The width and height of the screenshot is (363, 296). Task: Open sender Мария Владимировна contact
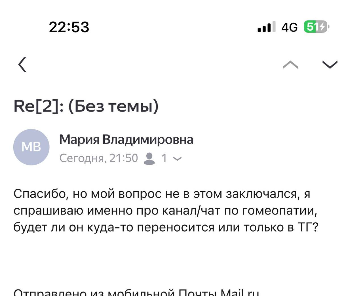(x=126, y=140)
